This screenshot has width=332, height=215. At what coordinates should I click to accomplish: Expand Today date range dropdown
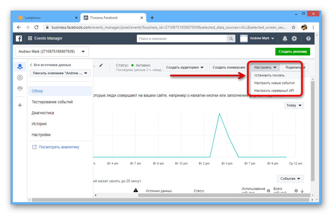tap(294, 106)
